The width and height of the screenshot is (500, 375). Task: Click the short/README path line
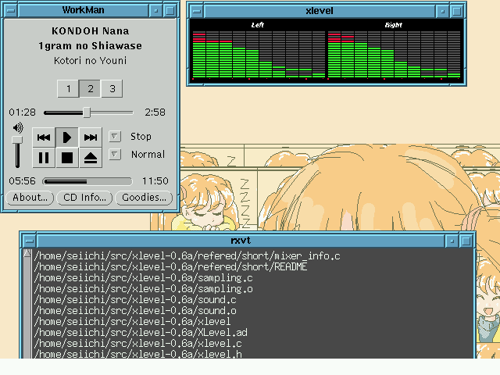pos(170,267)
